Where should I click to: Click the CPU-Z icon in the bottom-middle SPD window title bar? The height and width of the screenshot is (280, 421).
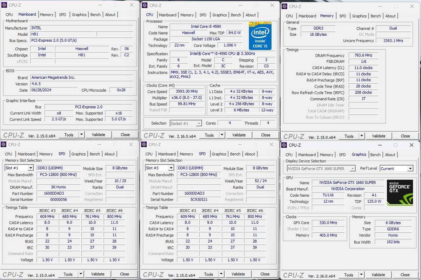(x=143, y=145)
